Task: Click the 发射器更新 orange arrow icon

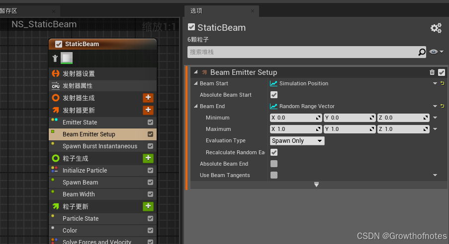Action: pos(56,110)
